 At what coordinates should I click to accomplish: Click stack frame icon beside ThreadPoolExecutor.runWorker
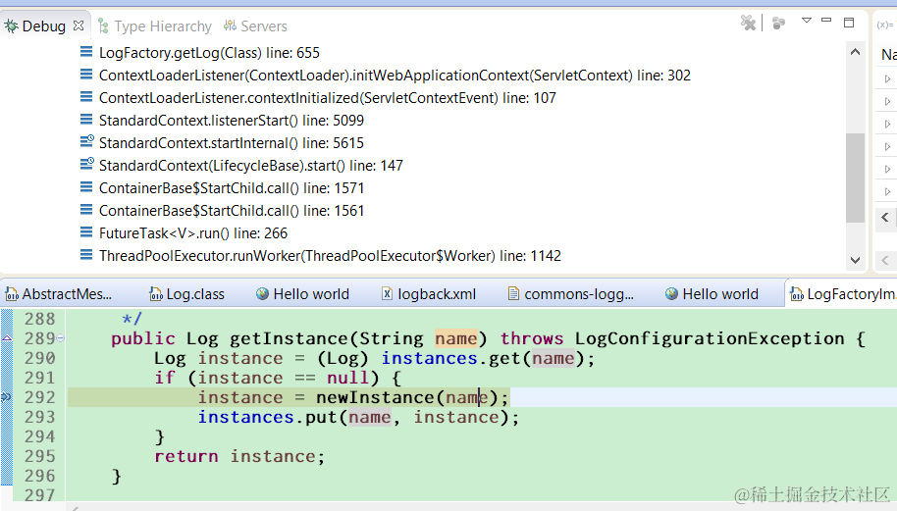(x=86, y=255)
